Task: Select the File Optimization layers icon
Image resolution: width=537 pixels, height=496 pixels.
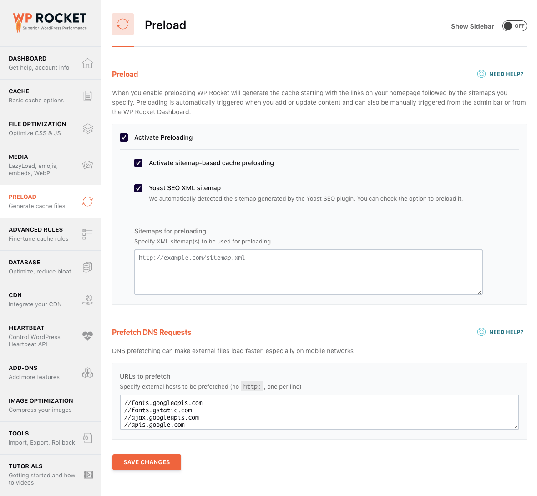Action: [87, 128]
